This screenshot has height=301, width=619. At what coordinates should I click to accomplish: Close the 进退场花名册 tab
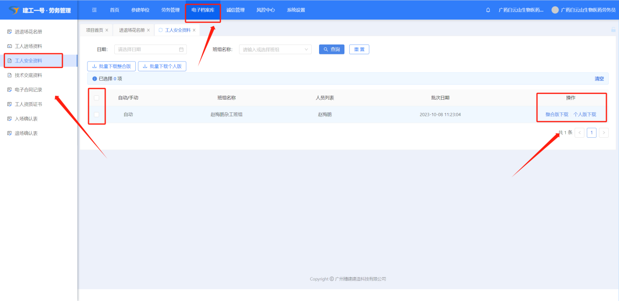[x=149, y=30]
